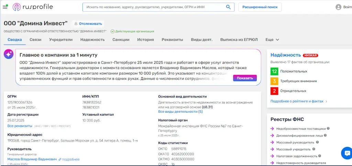The width and height of the screenshot is (352, 166).
Task: Click the ООО "Домина Инвест" title
Action: (x=36, y=23)
